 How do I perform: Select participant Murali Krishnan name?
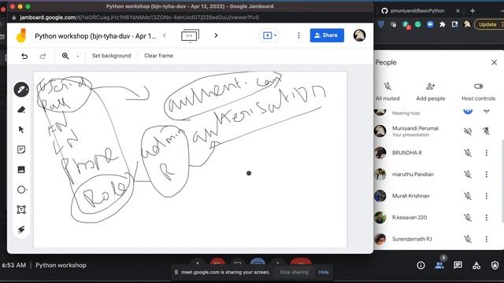411,196
